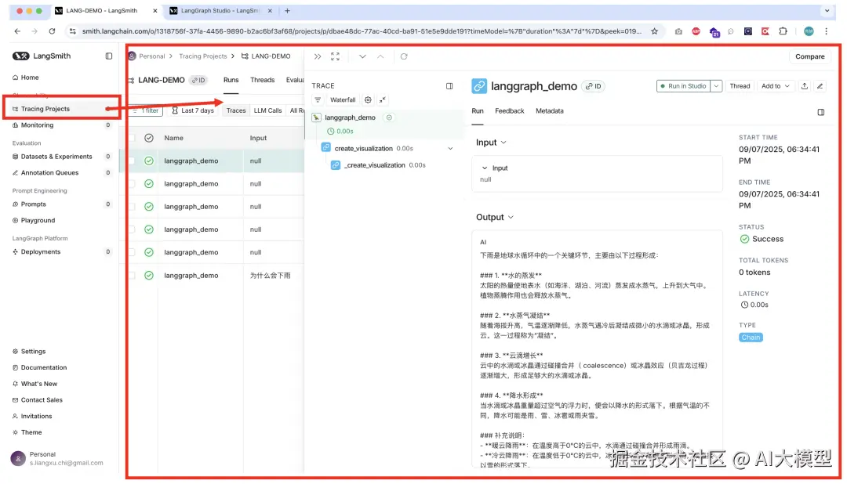Tick checkbox on the run with input 为什么会下雨
The image size is (847, 484).
point(132,276)
